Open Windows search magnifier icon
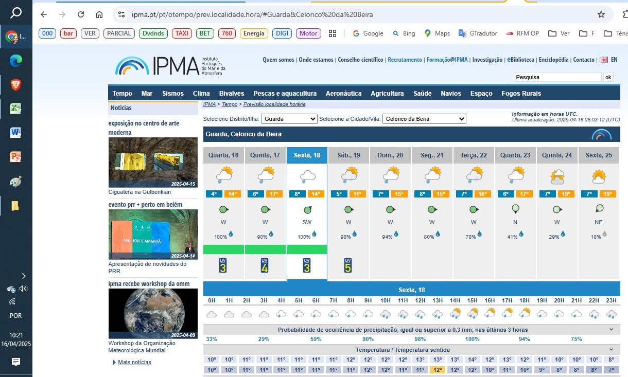628x377 pixels. tap(16, 12)
